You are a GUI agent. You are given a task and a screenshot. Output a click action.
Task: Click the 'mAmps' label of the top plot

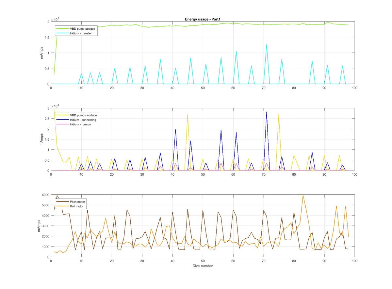41,53
